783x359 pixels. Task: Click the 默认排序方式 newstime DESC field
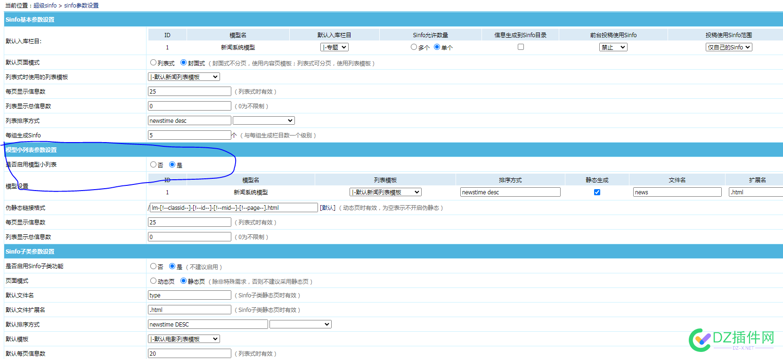(x=208, y=324)
